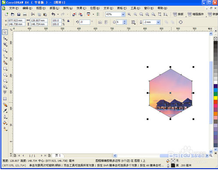Click the Cut scissors icon
The width and height of the screenshot is (218, 170).
(33, 14)
